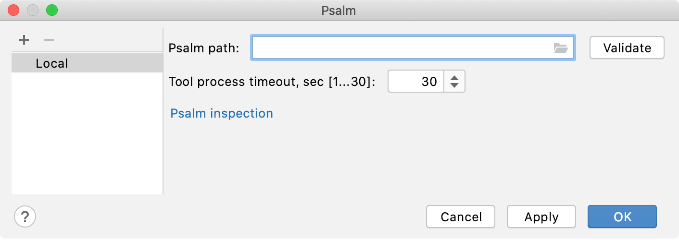Select the Local configuration entry
Image resolution: width=679 pixels, height=240 pixels.
click(x=52, y=63)
